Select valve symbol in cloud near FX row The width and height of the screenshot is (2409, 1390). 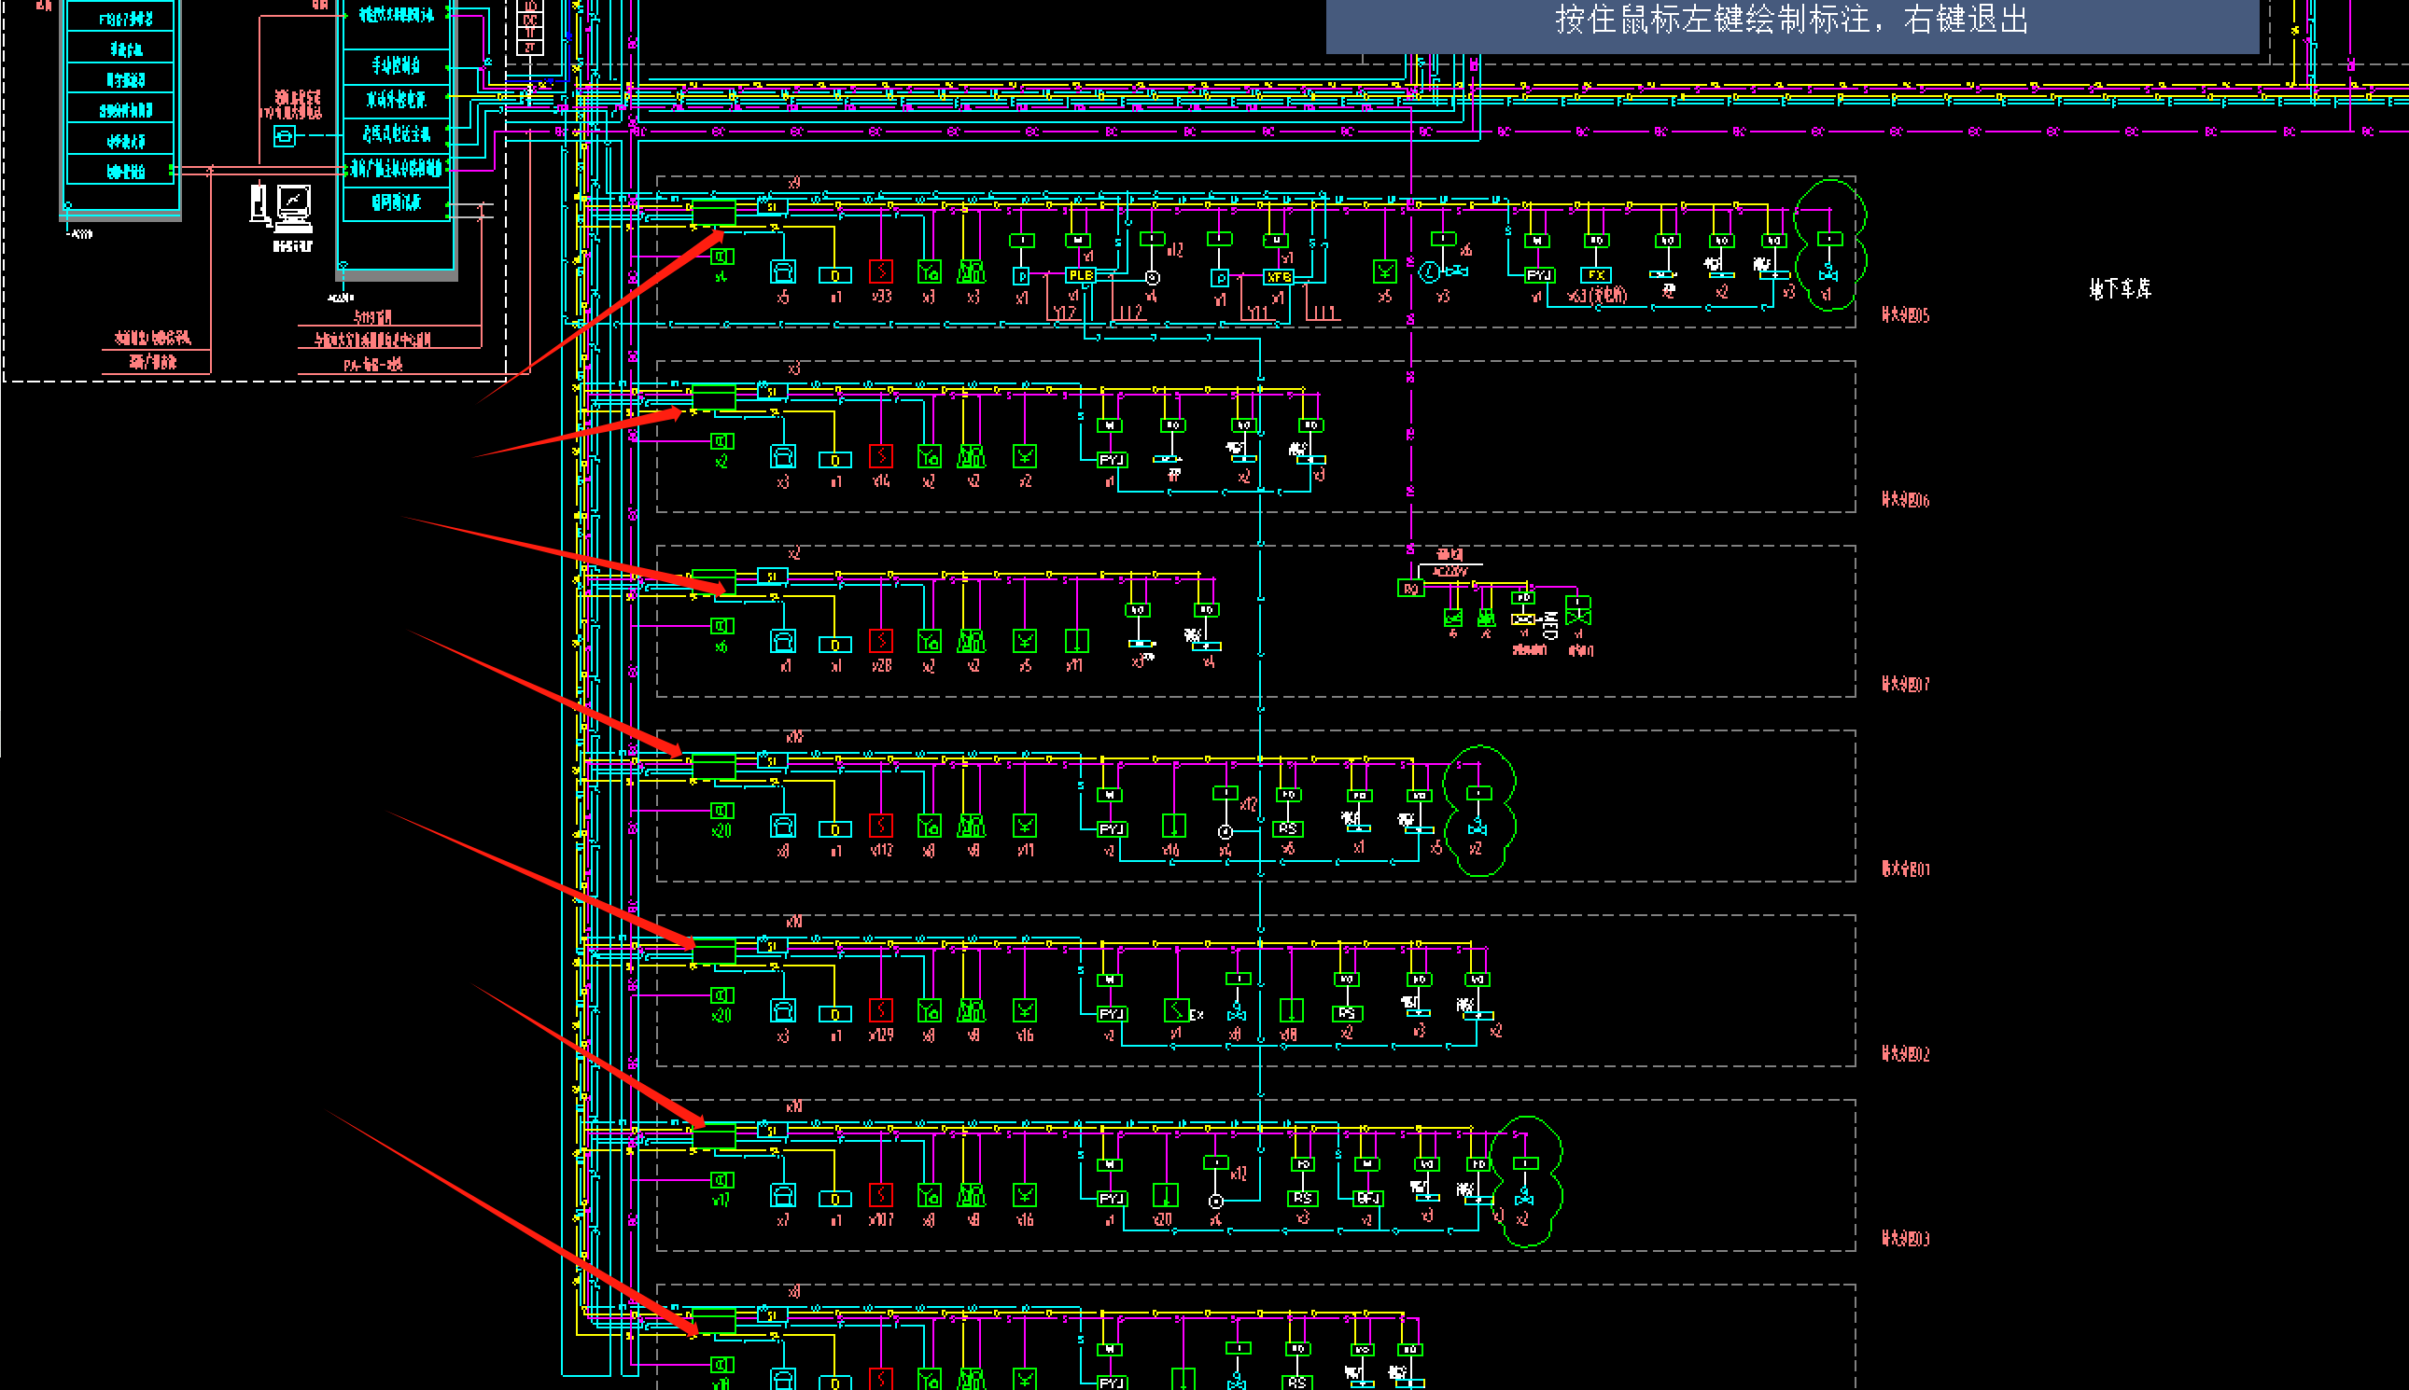point(1828,273)
